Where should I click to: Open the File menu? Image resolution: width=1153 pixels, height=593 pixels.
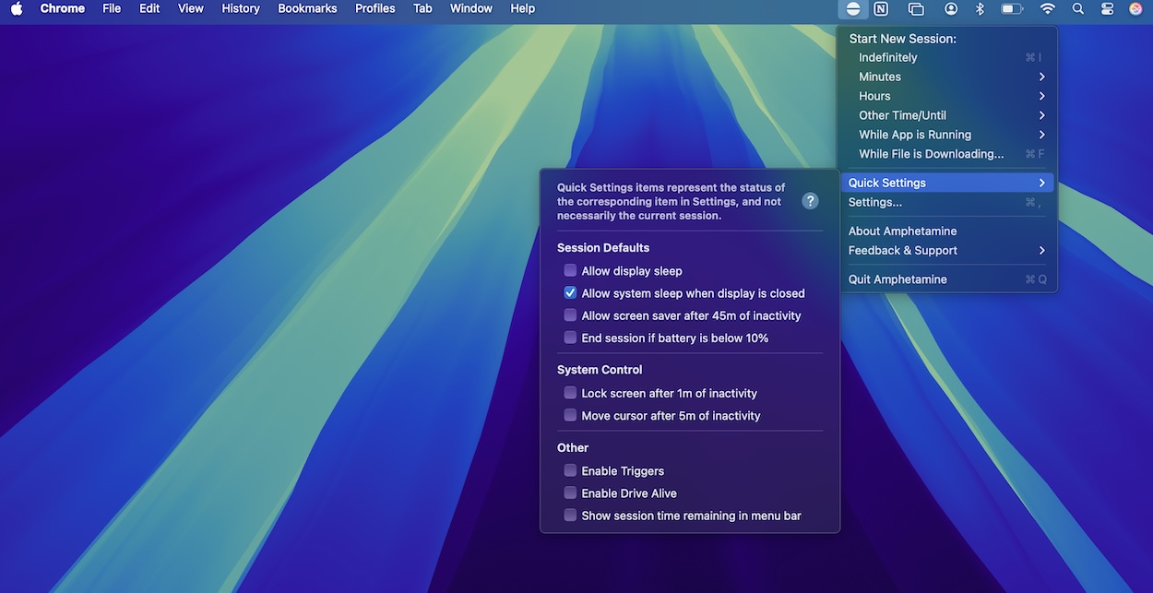[112, 8]
